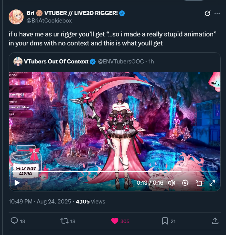Click the quoted account's verified badge

pyautogui.click(x=93, y=62)
